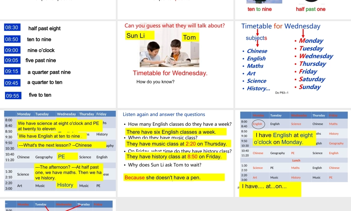This screenshot has width=351, height=211.
Task: Click "How do you know?" text
Action: 155,82
